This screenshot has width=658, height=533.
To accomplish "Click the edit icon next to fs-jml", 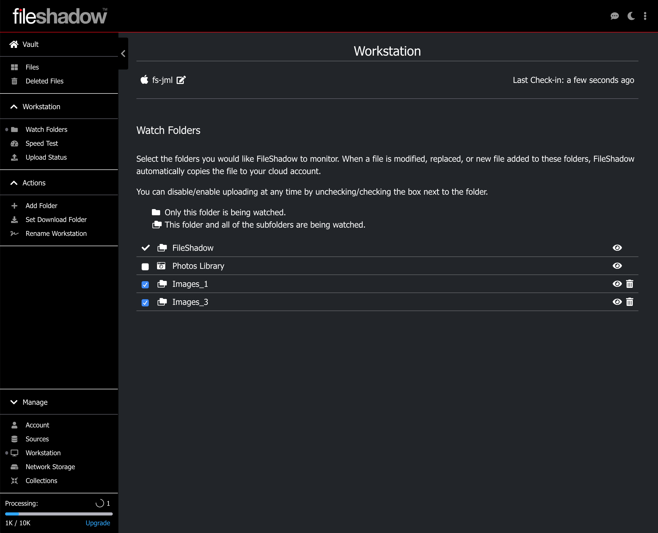I will point(181,80).
